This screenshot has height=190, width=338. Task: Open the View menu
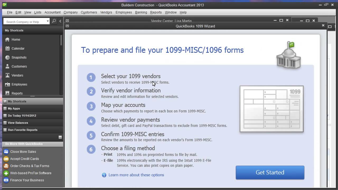28,12
